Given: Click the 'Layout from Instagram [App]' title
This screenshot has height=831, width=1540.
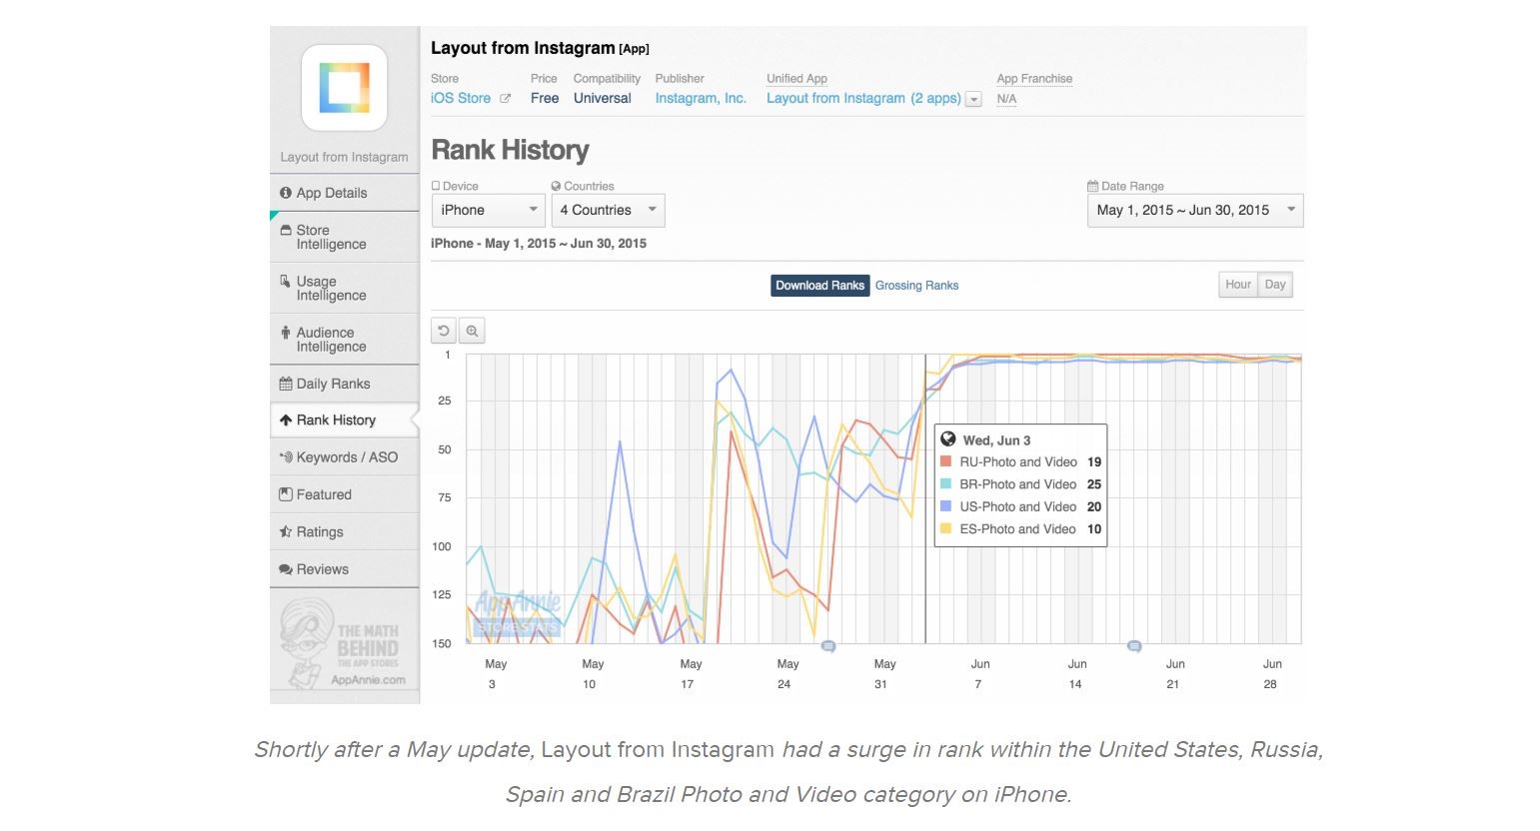Looking at the screenshot, I should click(540, 48).
